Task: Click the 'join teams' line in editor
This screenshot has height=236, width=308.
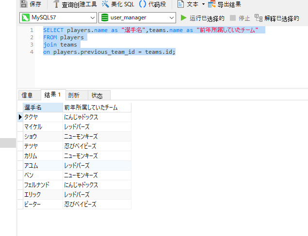Action: coord(60,45)
